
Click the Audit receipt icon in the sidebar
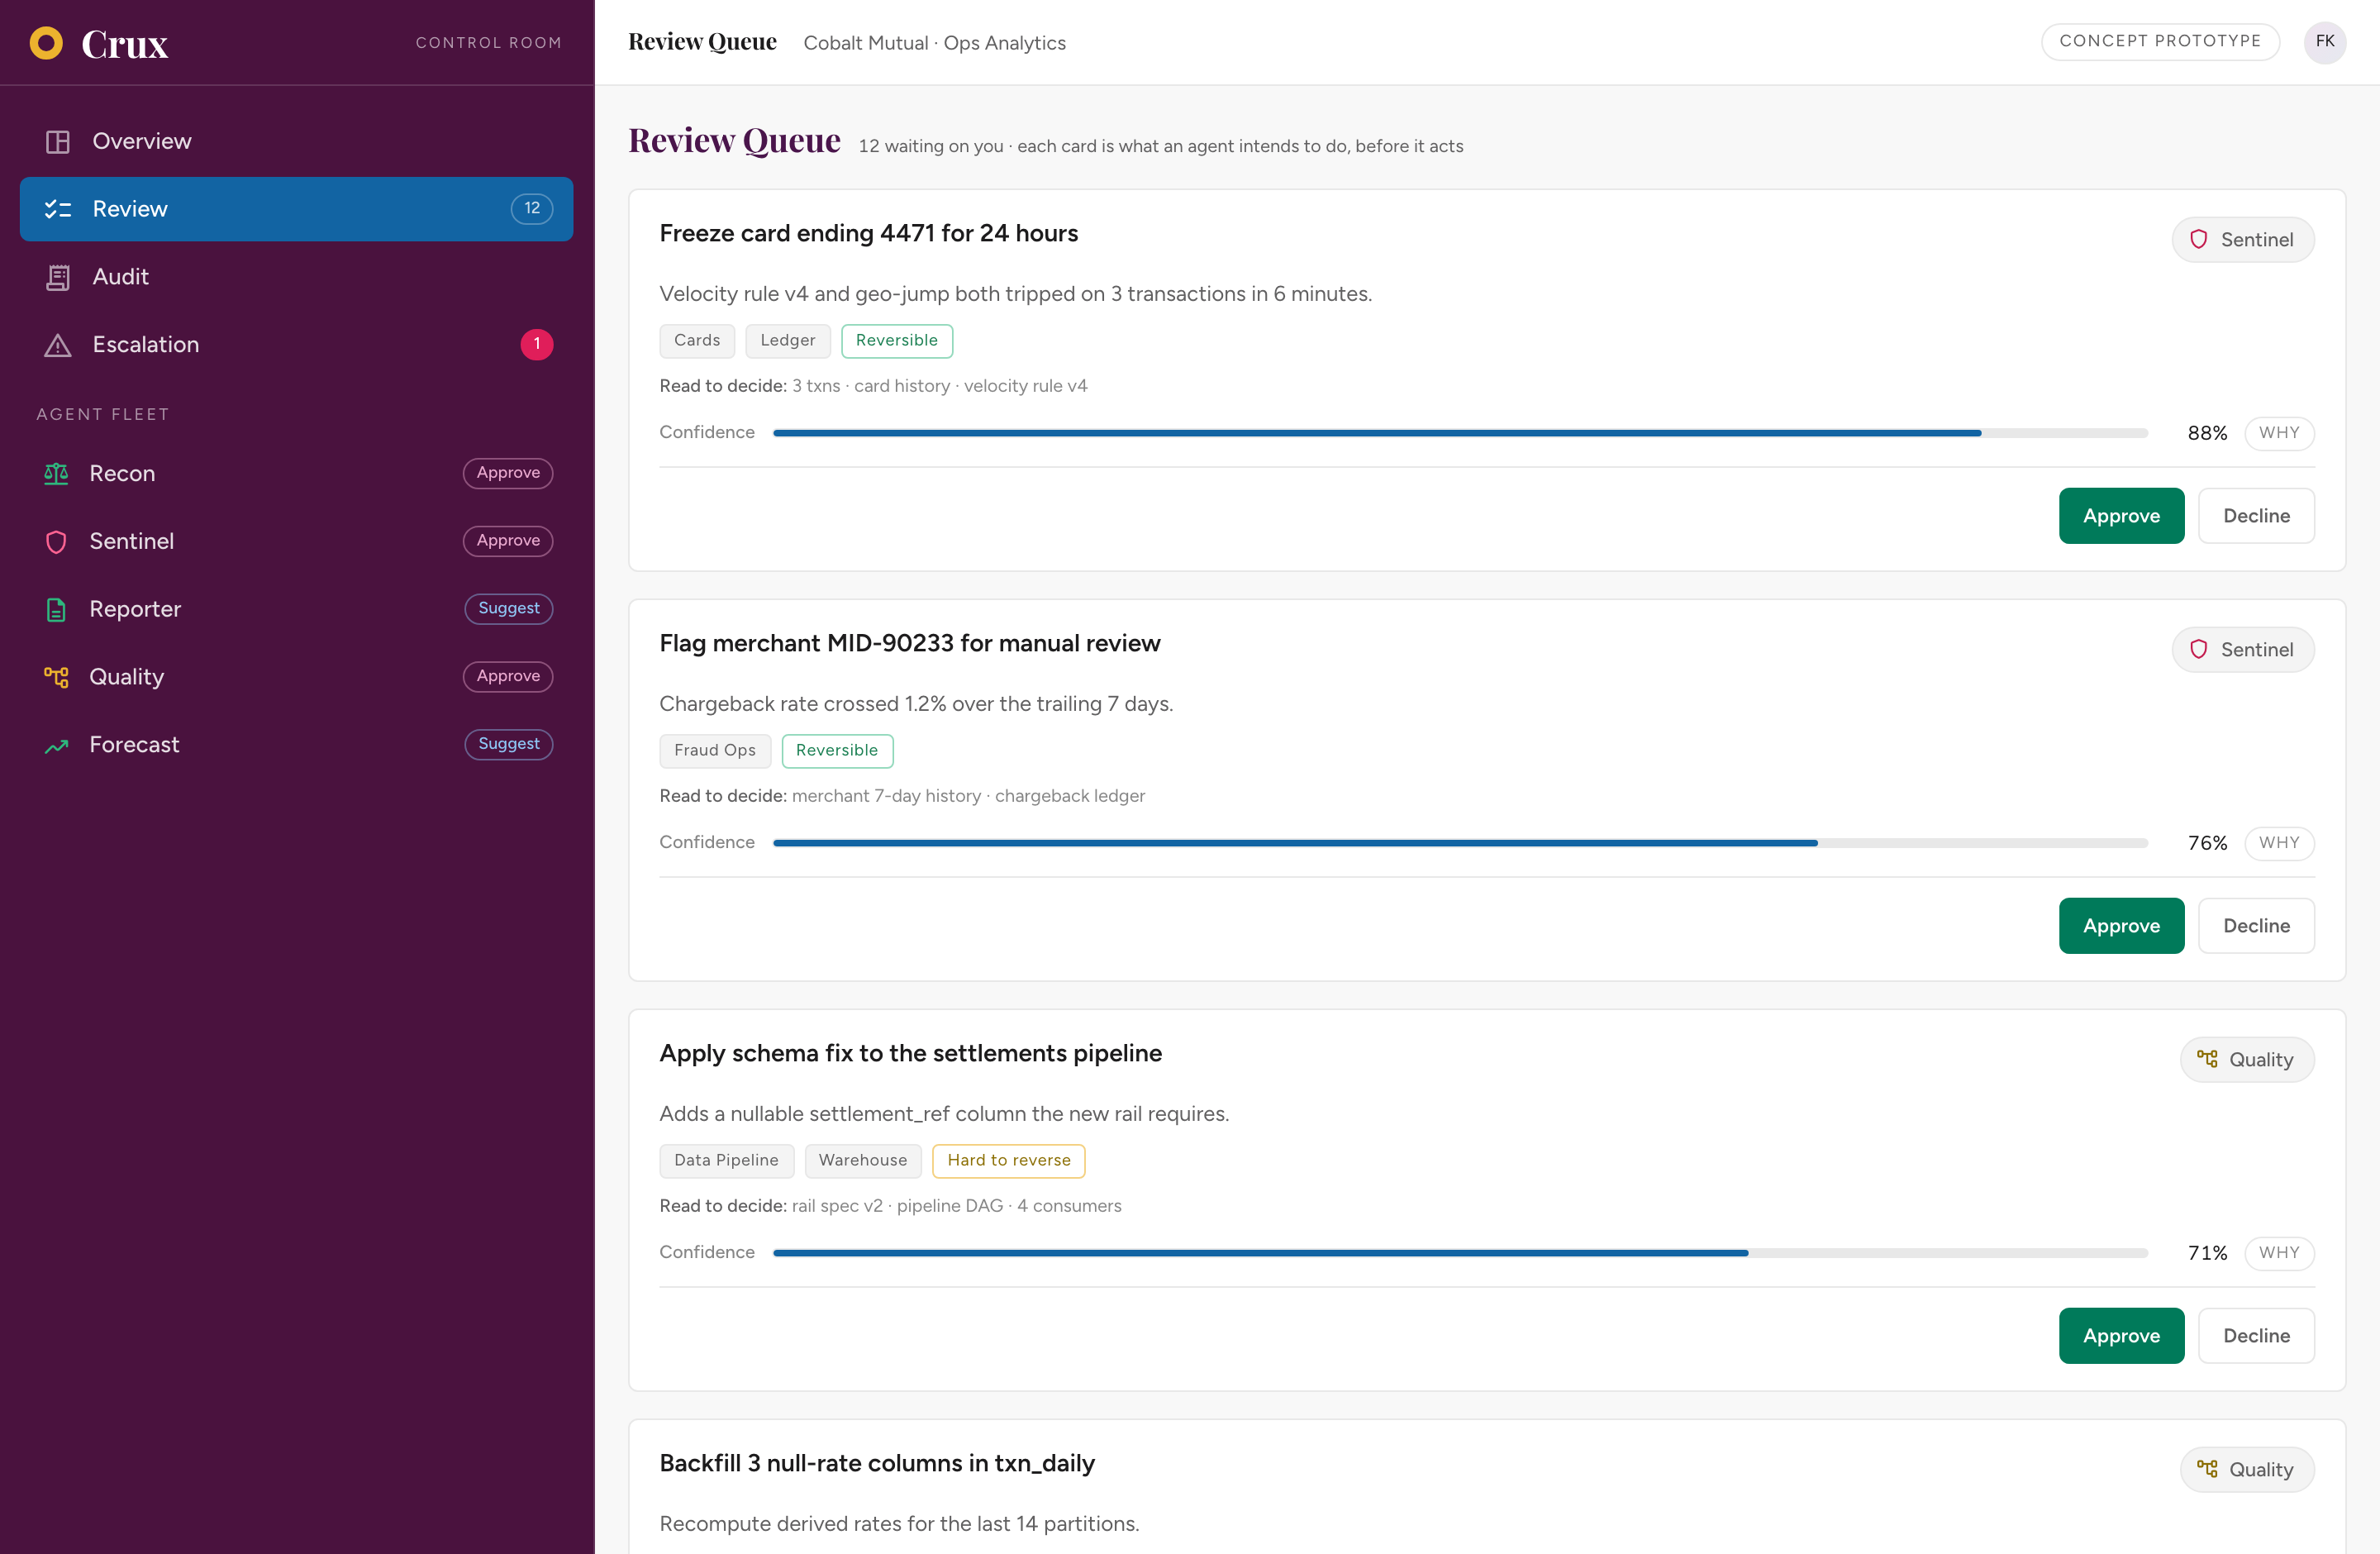pos(58,277)
